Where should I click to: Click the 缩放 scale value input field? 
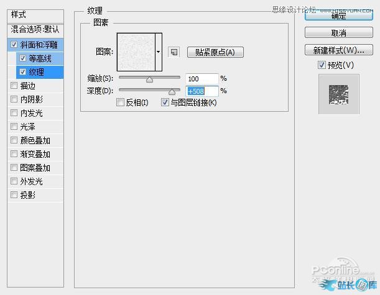[x=202, y=79]
